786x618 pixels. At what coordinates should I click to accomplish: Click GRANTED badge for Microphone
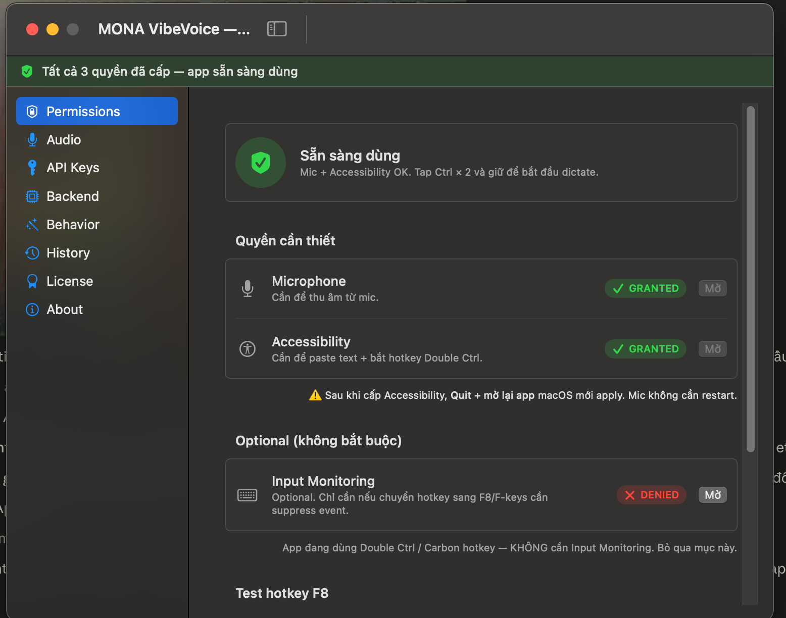click(x=646, y=288)
